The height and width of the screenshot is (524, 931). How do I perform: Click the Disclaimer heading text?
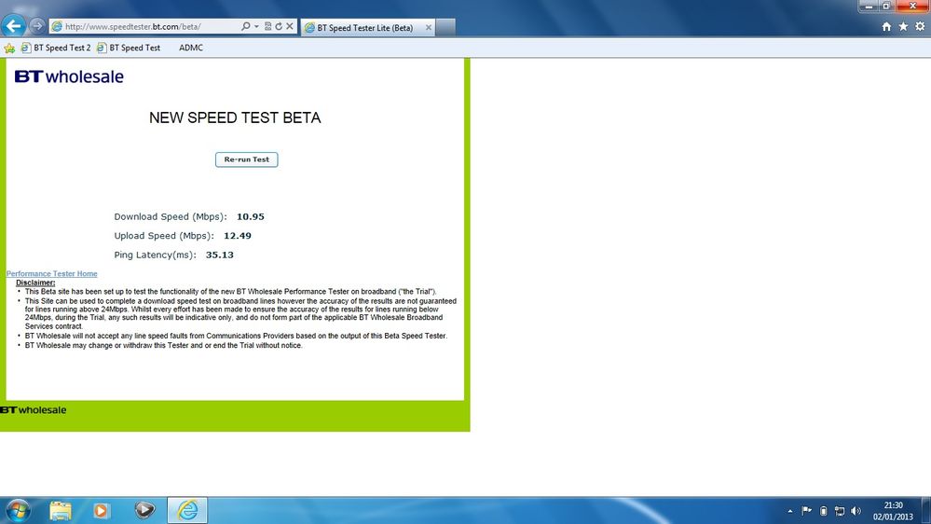pyautogui.click(x=35, y=283)
